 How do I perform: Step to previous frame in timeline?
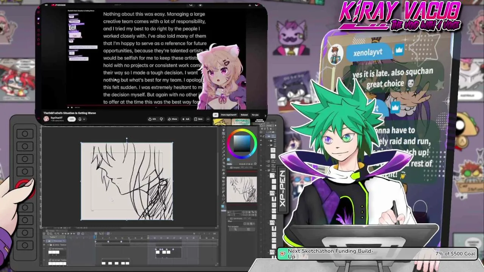tap(65, 233)
